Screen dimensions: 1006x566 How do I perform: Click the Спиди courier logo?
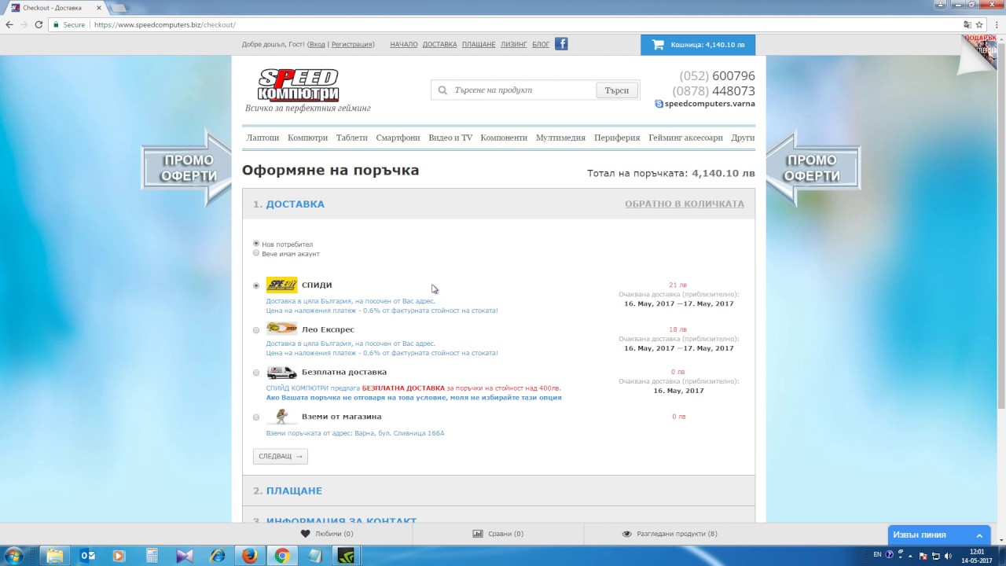(281, 285)
